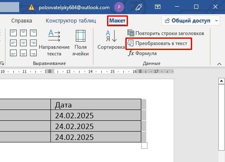Open the dialog launcher left of Выравнивание

(x=2, y=63)
